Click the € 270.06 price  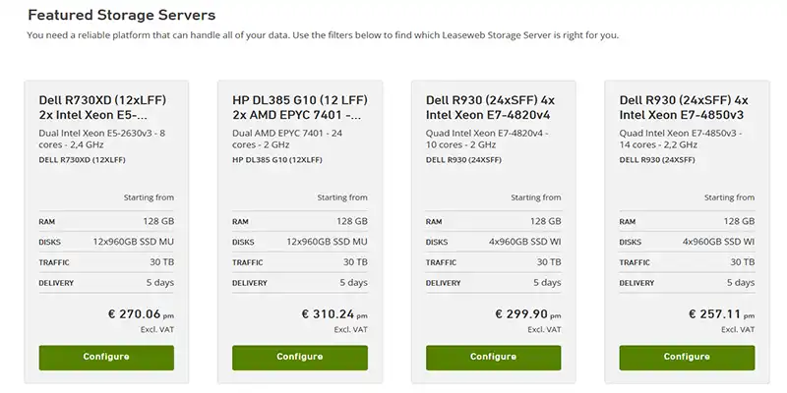tap(136, 315)
